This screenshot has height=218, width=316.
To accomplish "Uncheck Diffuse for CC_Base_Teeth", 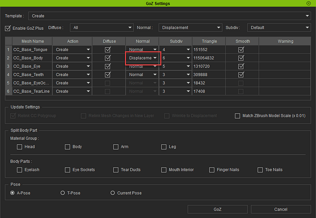I will (108, 75).
